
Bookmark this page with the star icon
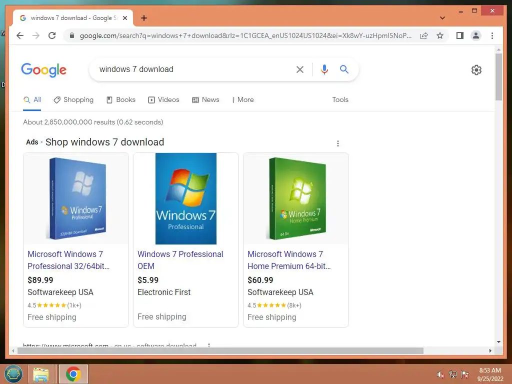[440, 35]
